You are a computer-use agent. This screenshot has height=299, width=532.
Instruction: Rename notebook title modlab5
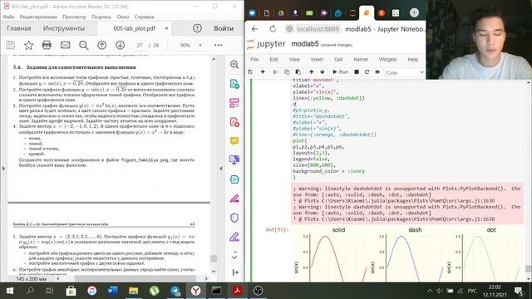[305, 44]
